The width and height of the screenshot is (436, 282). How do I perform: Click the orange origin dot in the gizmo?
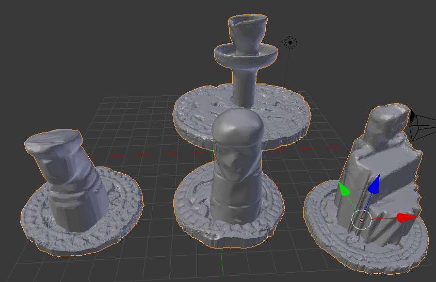pos(361,220)
